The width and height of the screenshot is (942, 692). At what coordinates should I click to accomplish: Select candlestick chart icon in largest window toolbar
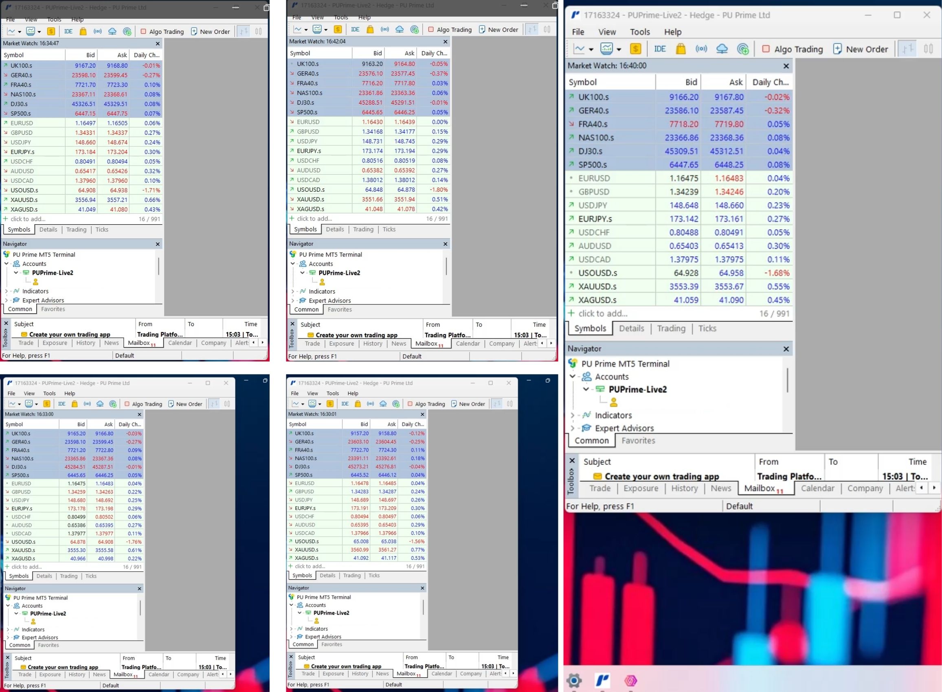(x=928, y=49)
